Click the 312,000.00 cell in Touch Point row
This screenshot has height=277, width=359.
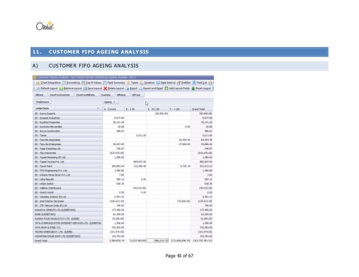point(136,166)
